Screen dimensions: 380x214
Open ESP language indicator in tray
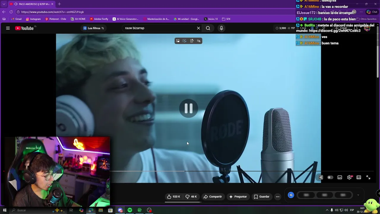(x=352, y=210)
